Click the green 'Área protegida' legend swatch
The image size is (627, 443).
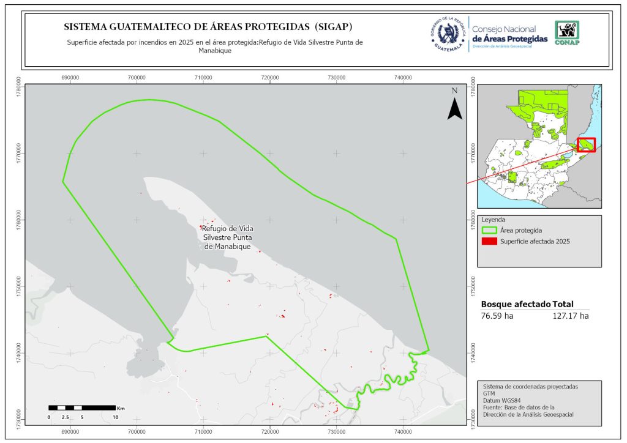(489, 231)
